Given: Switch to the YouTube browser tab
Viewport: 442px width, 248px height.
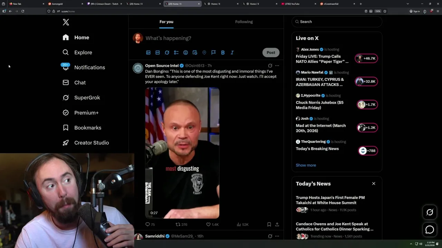Looking at the screenshot, I should coord(298,4).
